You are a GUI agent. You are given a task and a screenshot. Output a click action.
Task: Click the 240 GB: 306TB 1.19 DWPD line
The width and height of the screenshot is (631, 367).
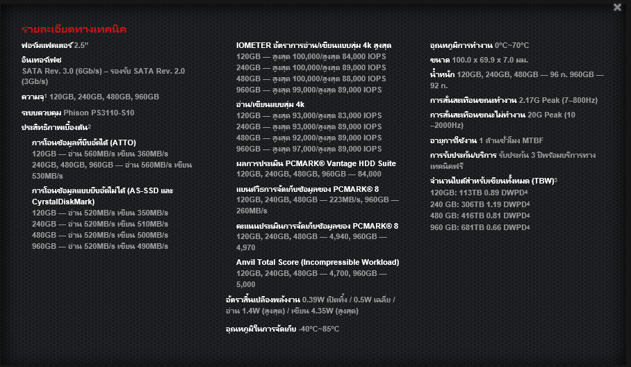tap(480, 204)
